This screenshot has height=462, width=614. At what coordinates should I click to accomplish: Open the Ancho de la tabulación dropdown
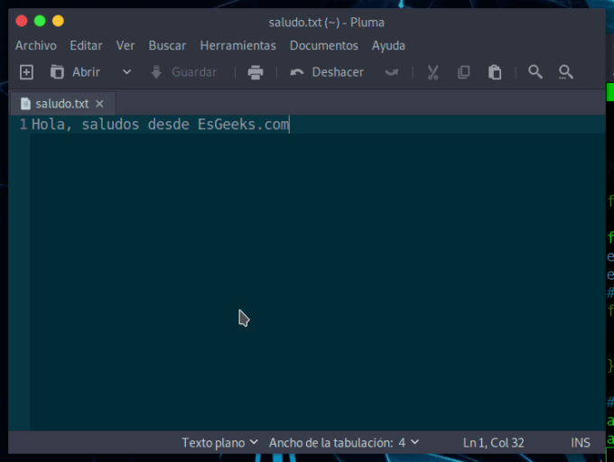coord(343,443)
